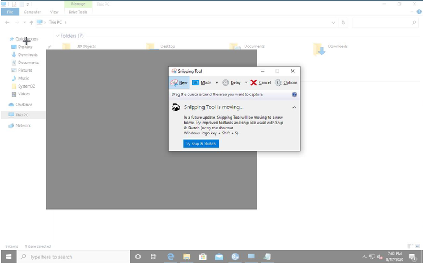The width and height of the screenshot is (425, 265).
Task: Click the '1 item selected' status text
Action: pyautogui.click(x=38, y=246)
